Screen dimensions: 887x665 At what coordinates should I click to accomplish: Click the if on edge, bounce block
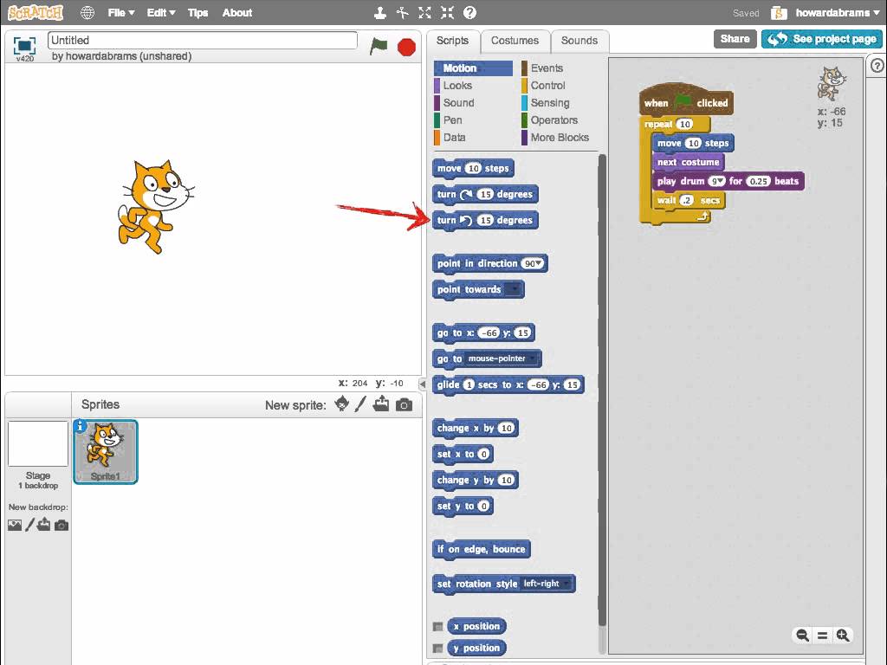(481, 549)
